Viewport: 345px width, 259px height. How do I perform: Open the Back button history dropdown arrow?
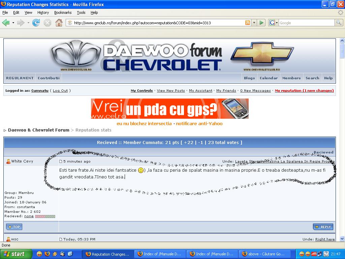tap(13, 23)
